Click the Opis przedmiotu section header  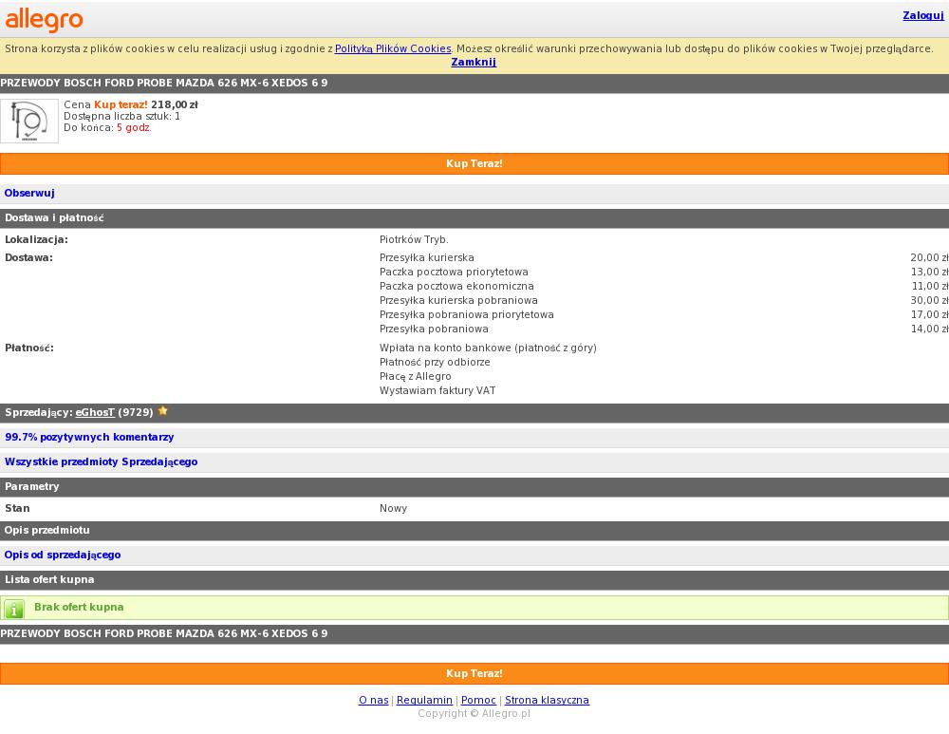(x=474, y=531)
